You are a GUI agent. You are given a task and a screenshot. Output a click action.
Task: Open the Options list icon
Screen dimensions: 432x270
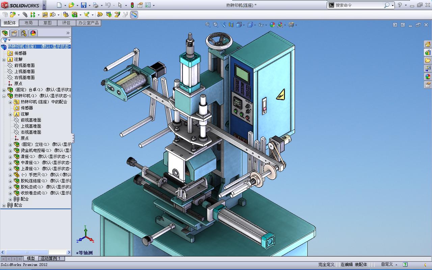(148, 5)
